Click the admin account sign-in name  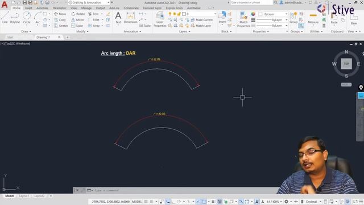pyautogui.click(x=293, y=2)
